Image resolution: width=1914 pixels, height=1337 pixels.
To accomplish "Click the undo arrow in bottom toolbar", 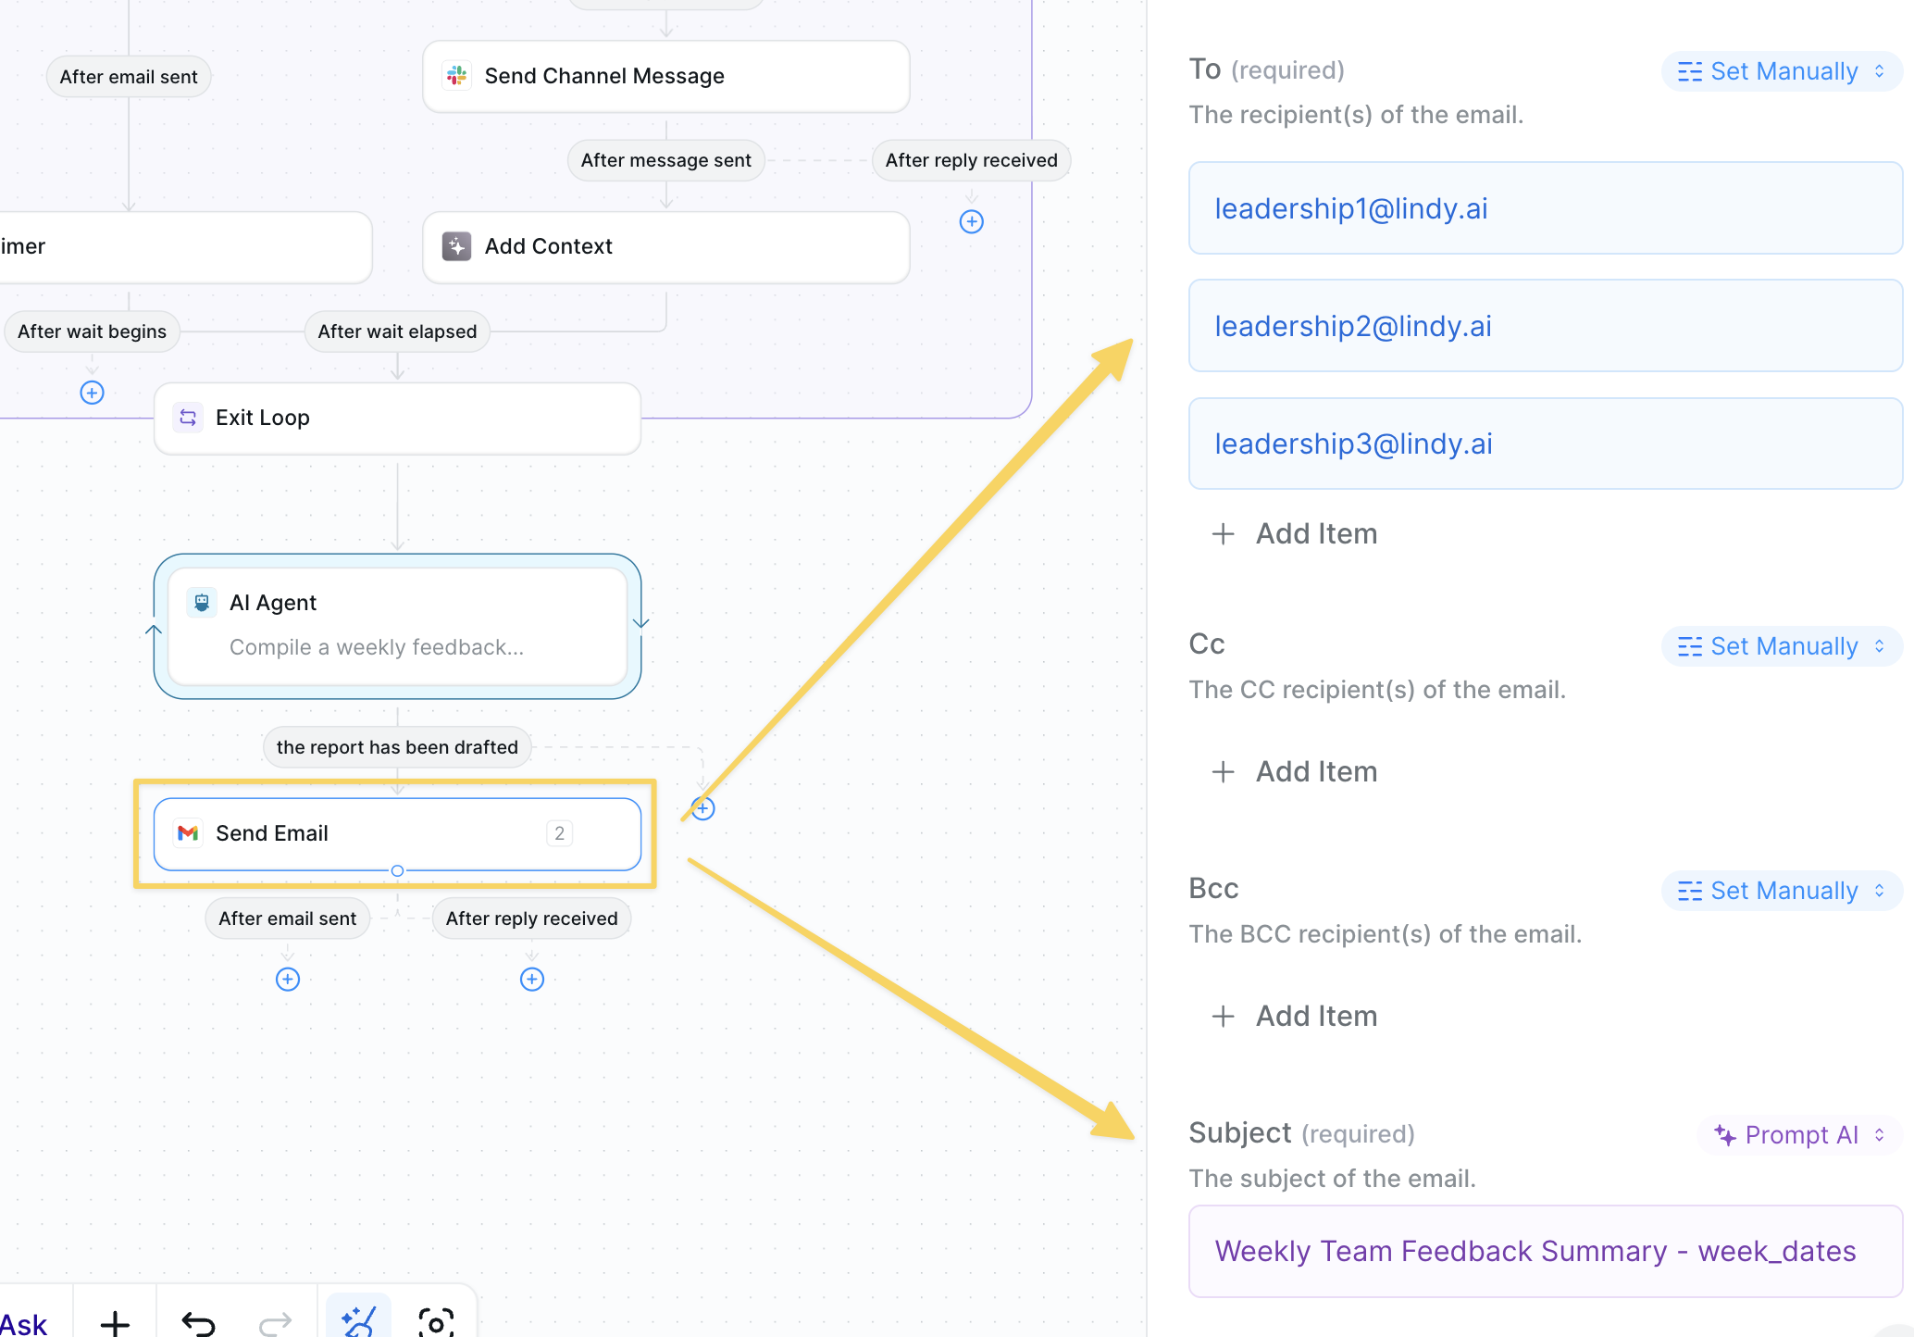I will [x=198, y=1322].
